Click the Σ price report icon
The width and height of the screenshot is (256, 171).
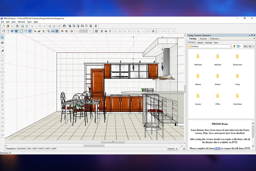95,26
